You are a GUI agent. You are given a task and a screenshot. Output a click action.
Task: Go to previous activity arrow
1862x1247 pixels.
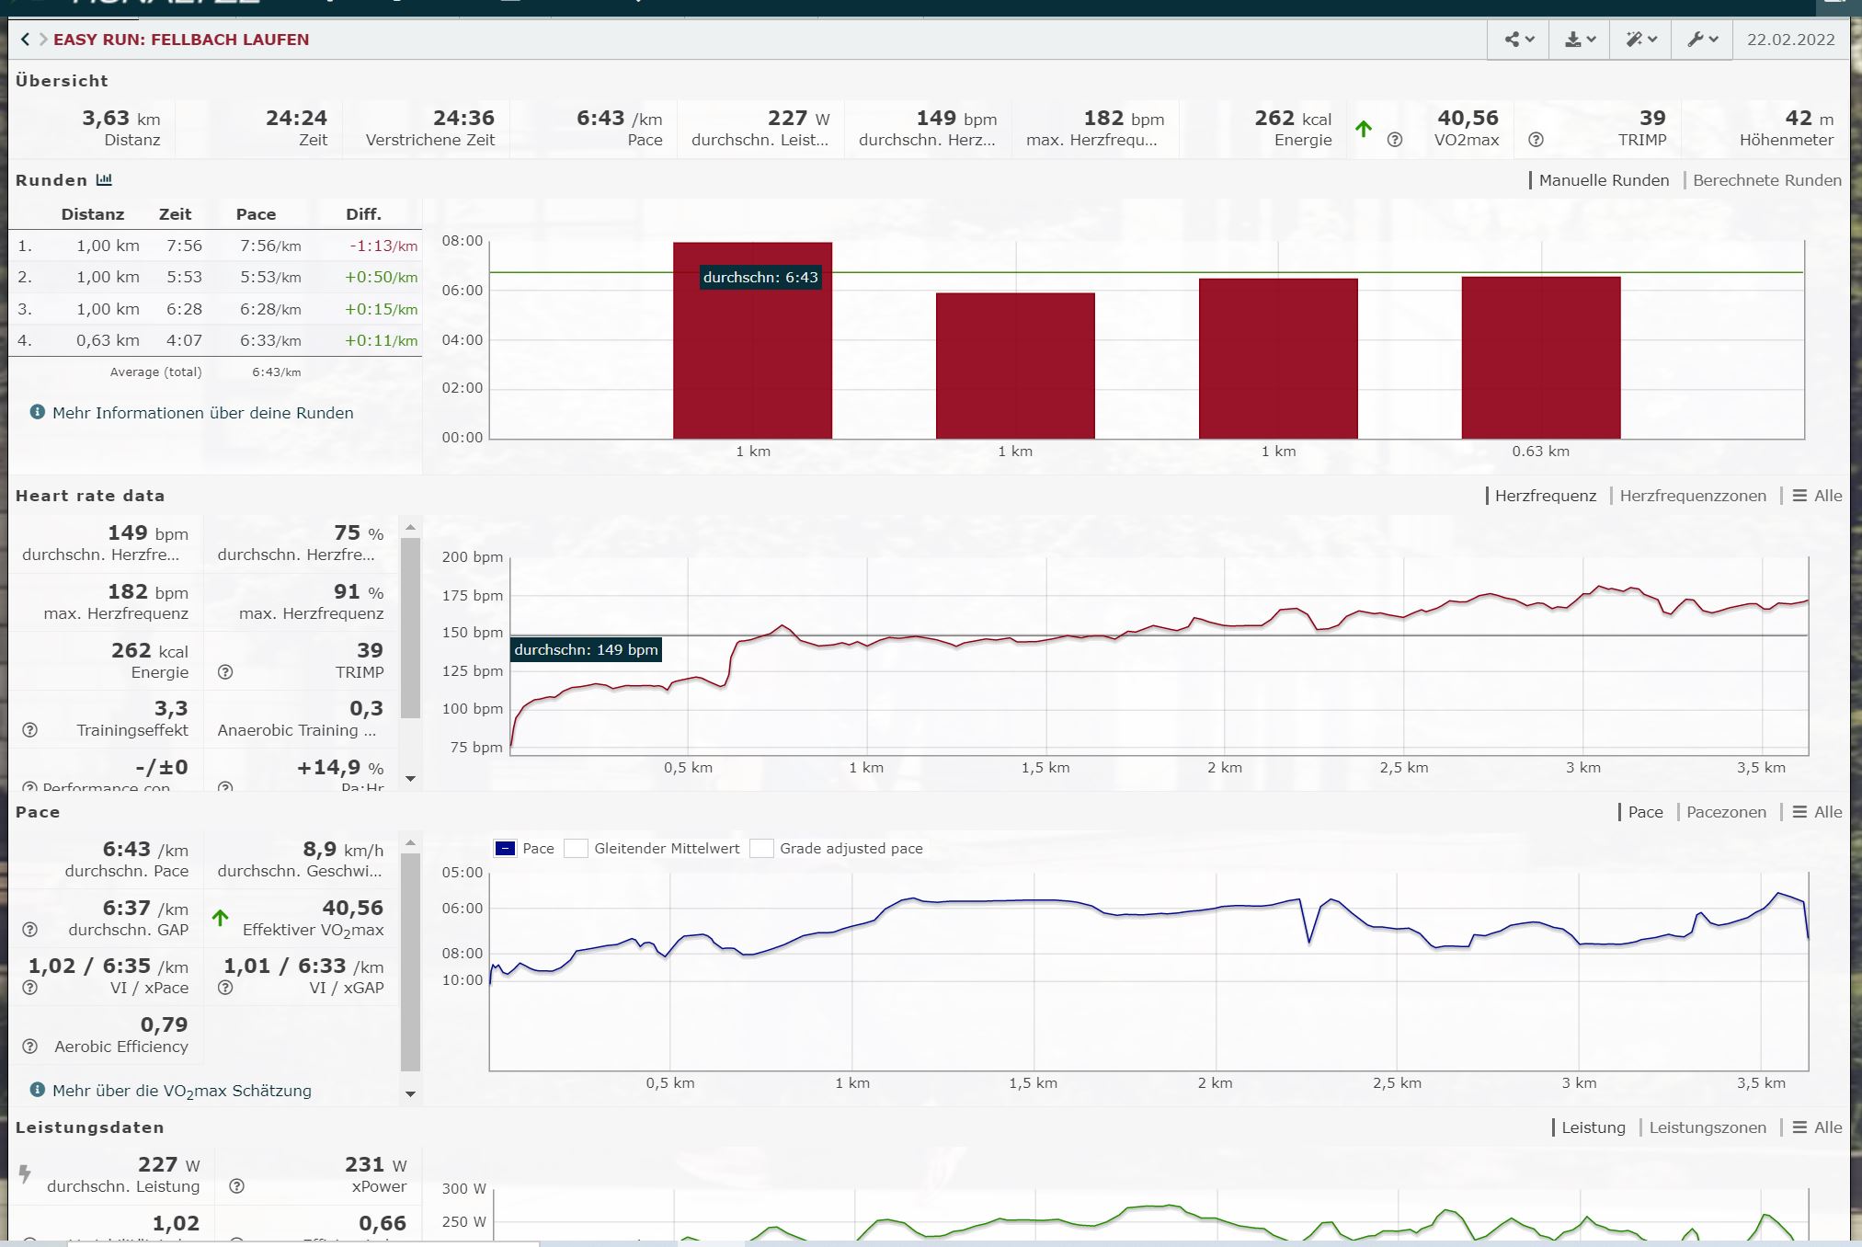pos(25,40)
